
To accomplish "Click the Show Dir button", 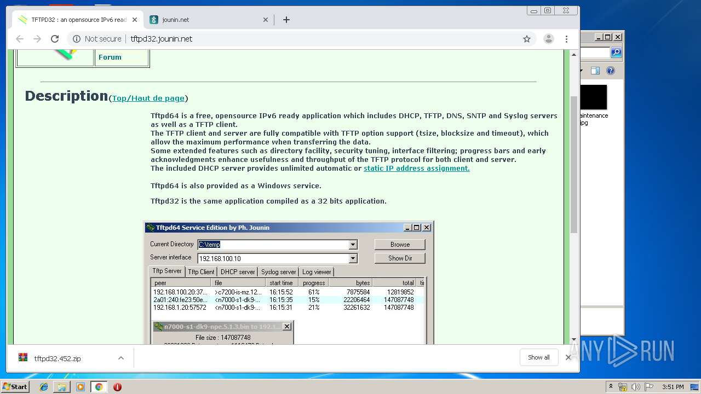I will [400, 258].
